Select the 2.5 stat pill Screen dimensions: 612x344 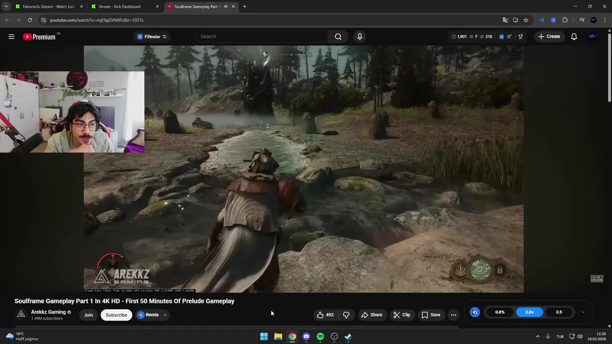click(559, 312)
